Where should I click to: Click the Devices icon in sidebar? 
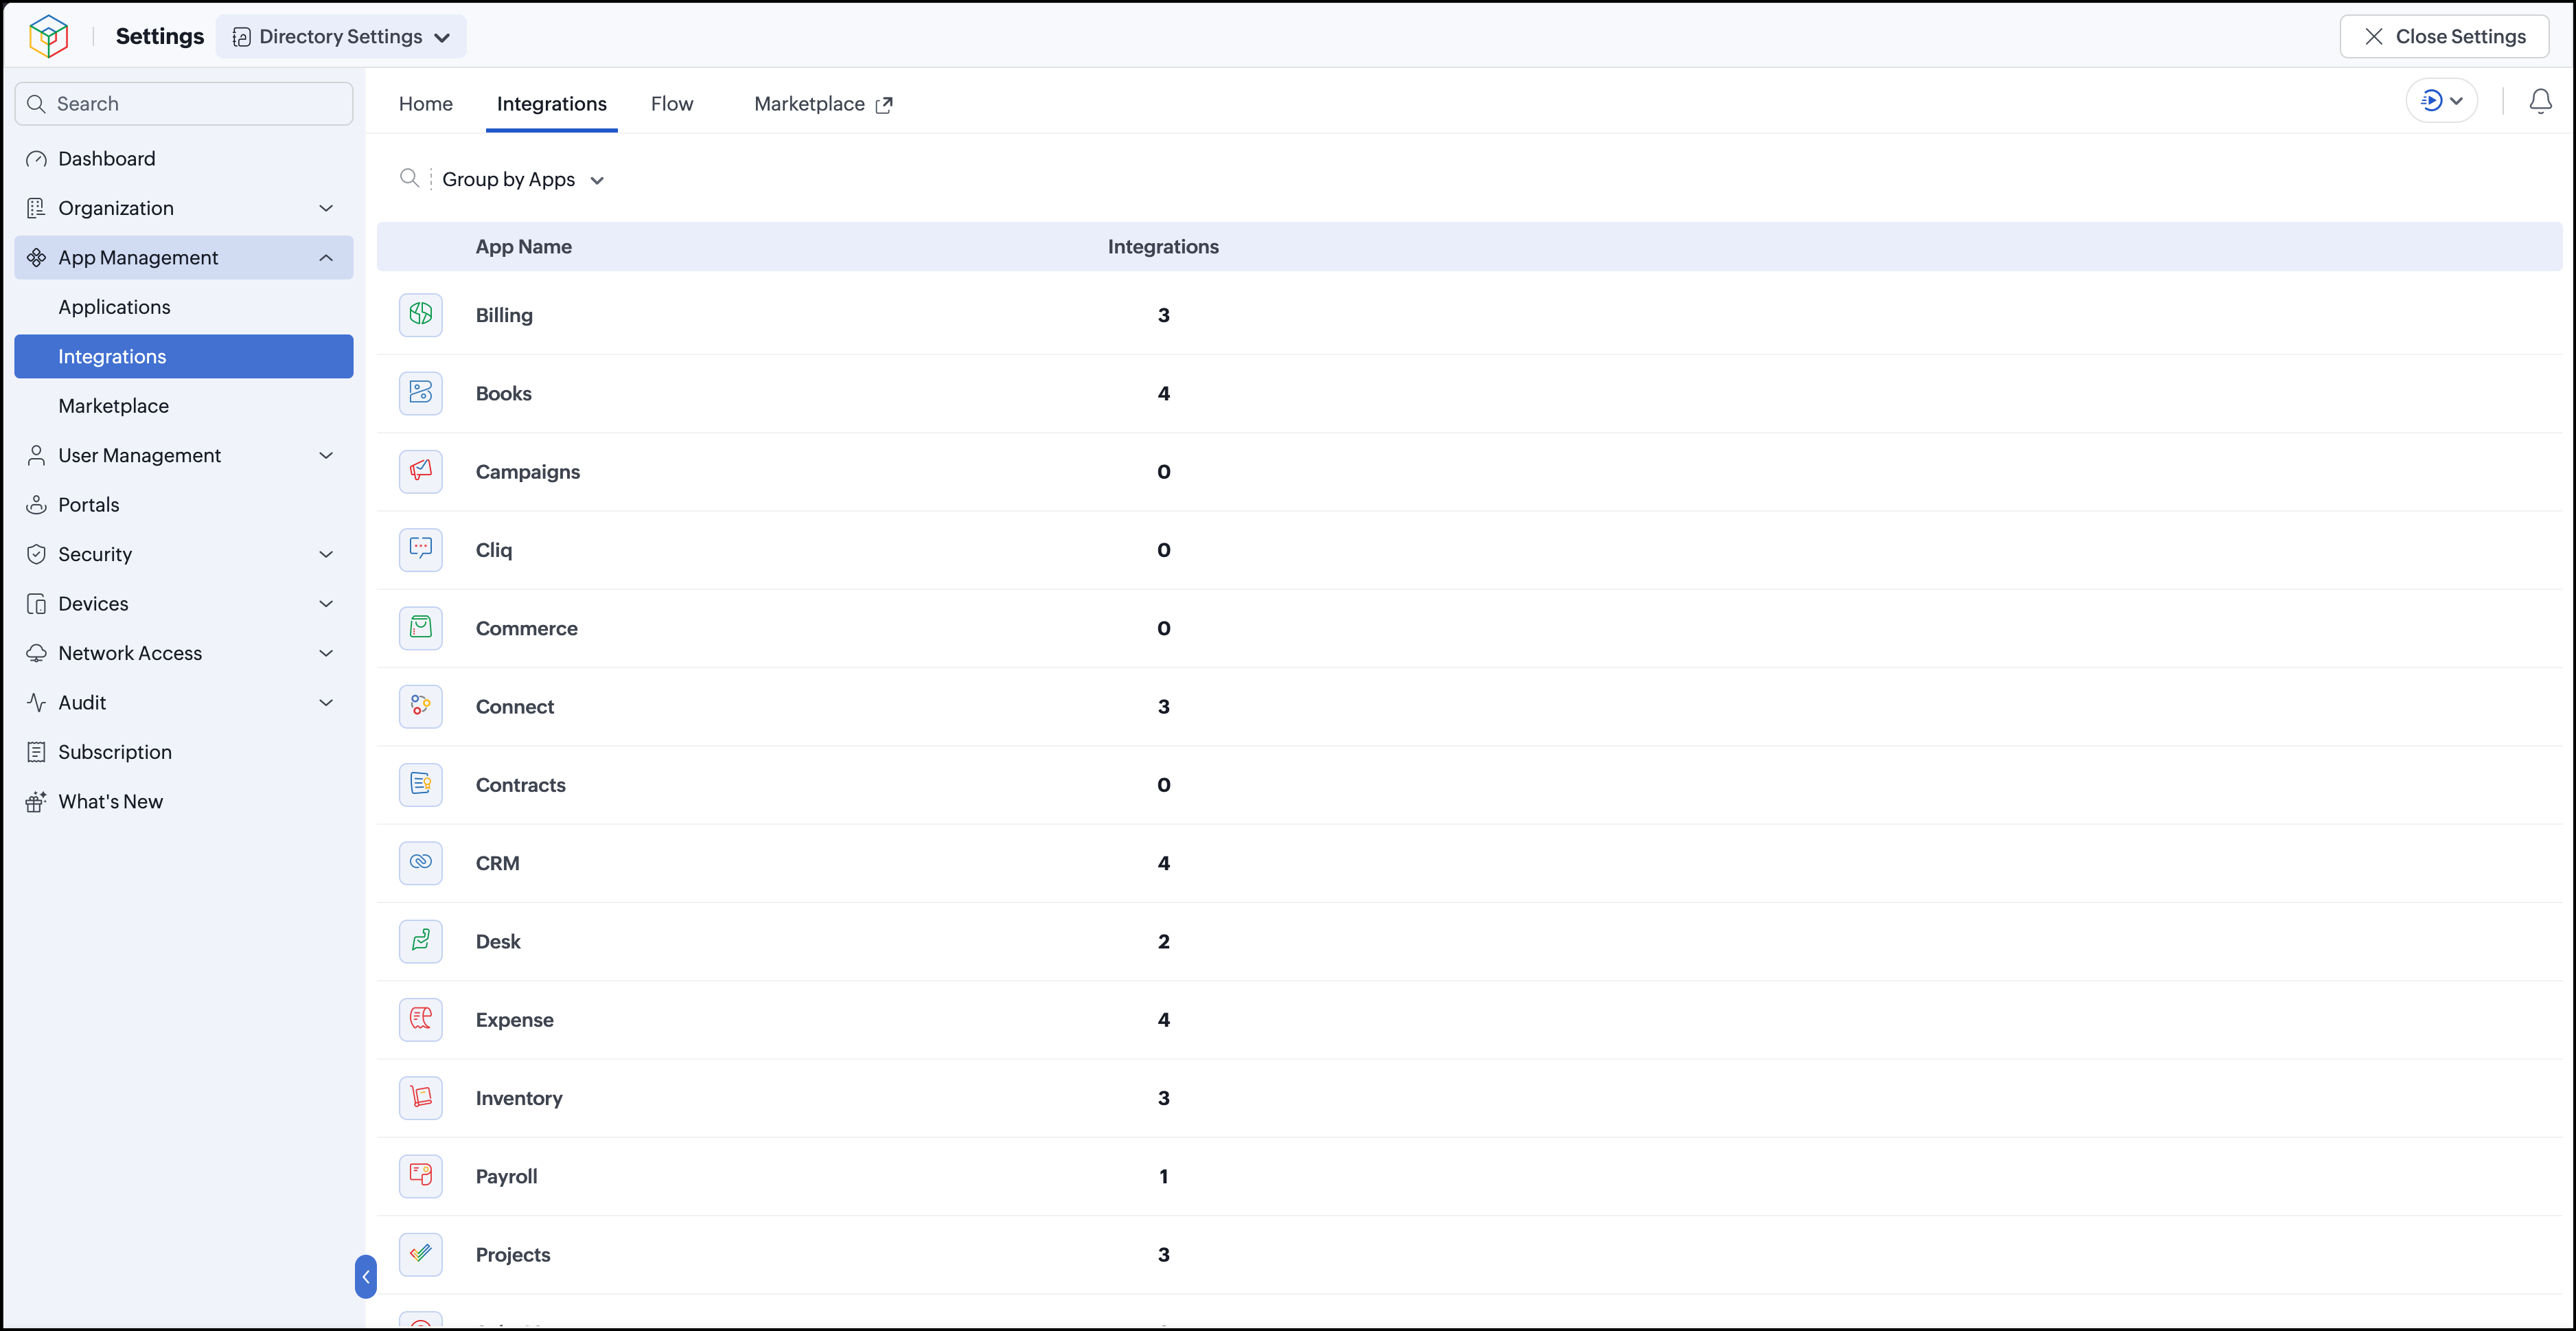point(36,604)
